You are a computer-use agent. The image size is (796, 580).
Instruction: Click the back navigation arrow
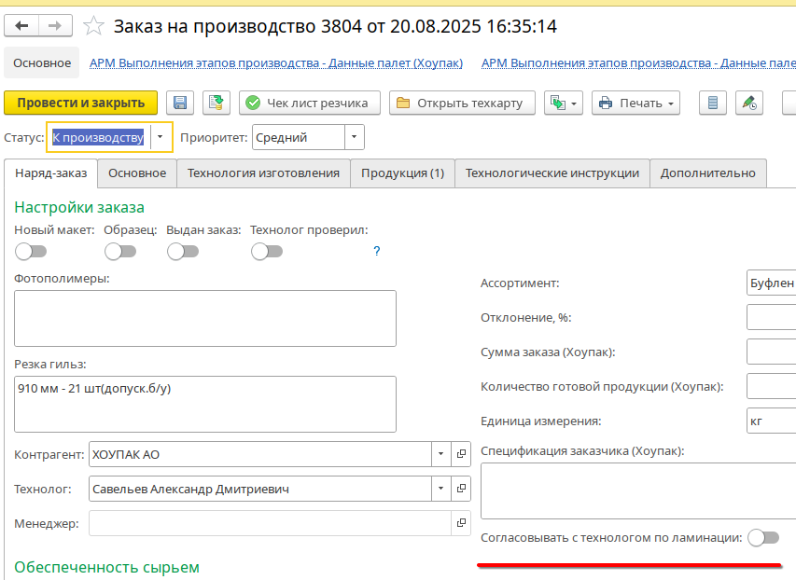tap(22, 26)
